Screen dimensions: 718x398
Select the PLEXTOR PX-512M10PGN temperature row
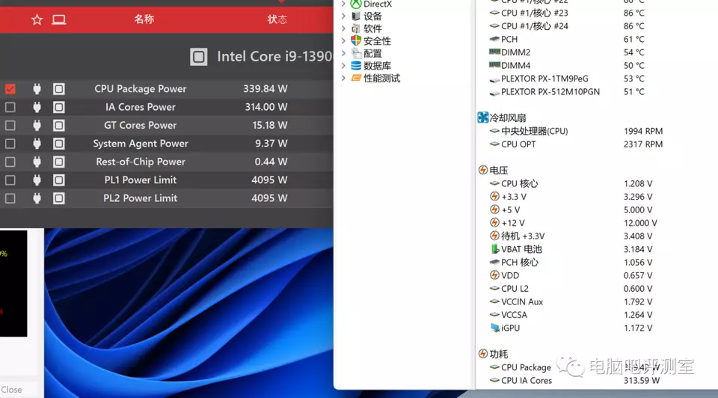[x=567, y=91]
